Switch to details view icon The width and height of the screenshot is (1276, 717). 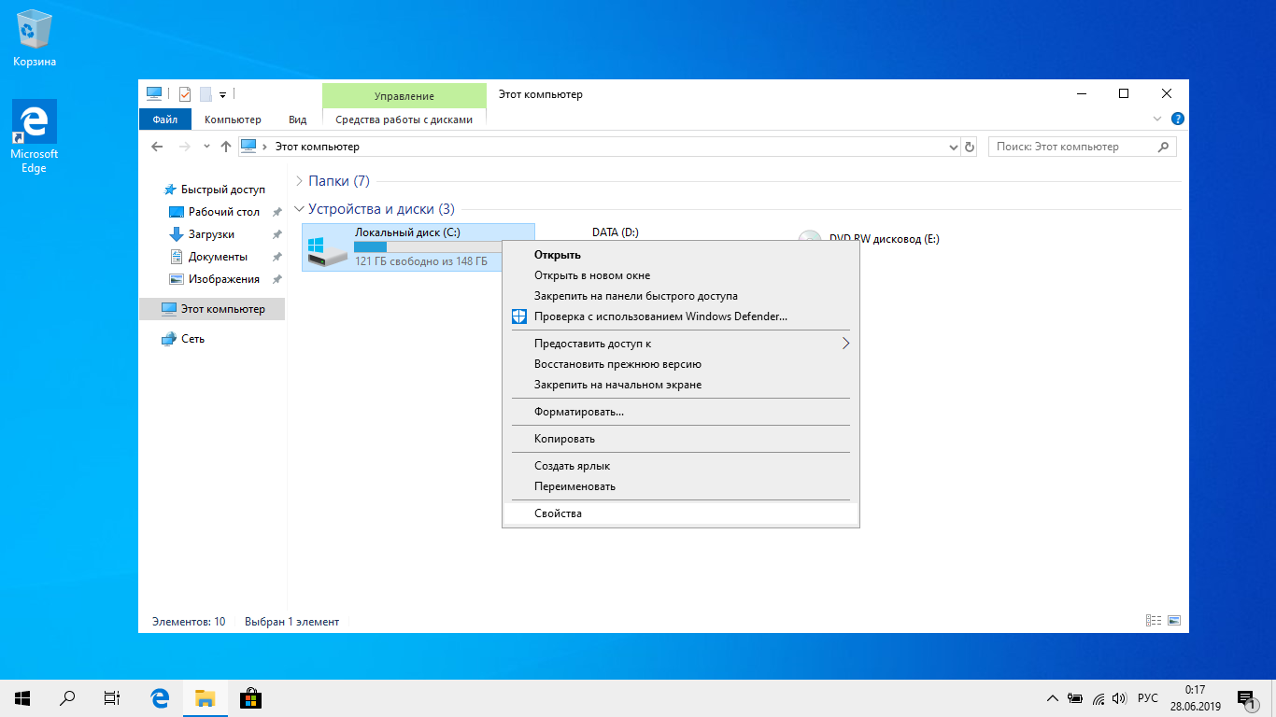pos(1154,621)
